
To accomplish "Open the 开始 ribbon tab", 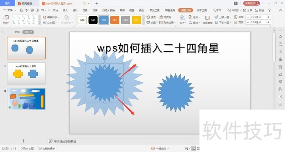I will click(56, 10).
